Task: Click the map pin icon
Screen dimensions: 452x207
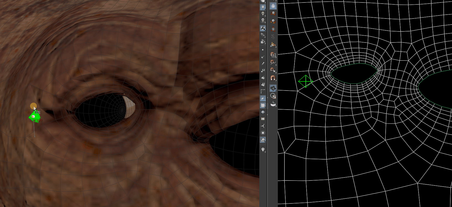Action: (x=263, y=150)
